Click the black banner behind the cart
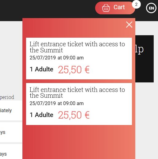 tap(145, 59)
